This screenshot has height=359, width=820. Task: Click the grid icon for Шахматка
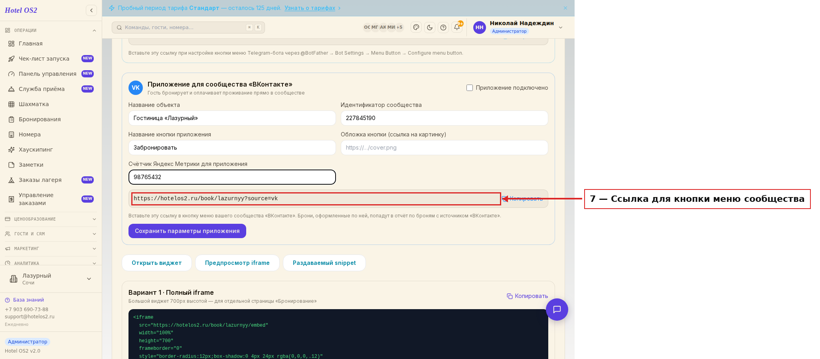click(x=12, y=104)
